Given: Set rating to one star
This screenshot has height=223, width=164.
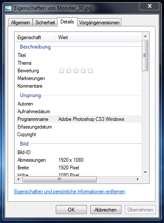Looking at the screenshot, I should click(61, 71).
